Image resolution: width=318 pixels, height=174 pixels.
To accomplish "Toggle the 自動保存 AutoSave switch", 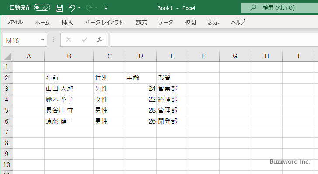I will point(42,8).
